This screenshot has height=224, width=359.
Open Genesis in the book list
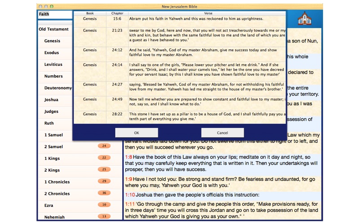coord(52,41)
